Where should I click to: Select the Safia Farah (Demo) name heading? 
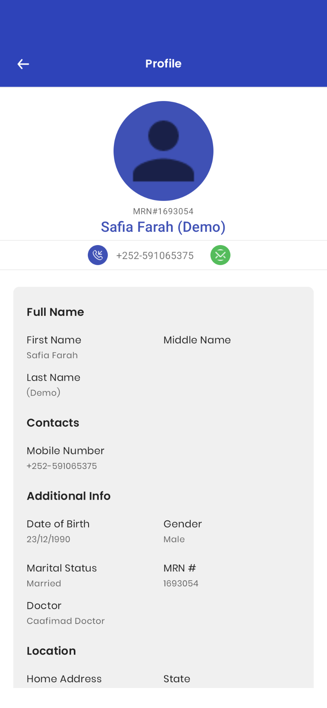tap(163, 227)
